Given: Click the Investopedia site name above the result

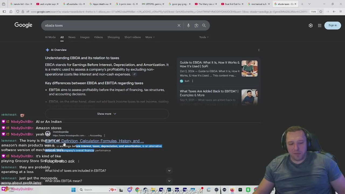Looking at the screenshot, I should coord(61,132).
